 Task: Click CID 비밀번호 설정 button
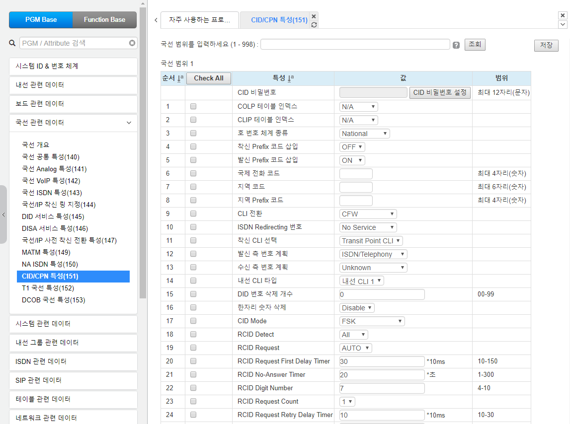[x=440, y=93]
